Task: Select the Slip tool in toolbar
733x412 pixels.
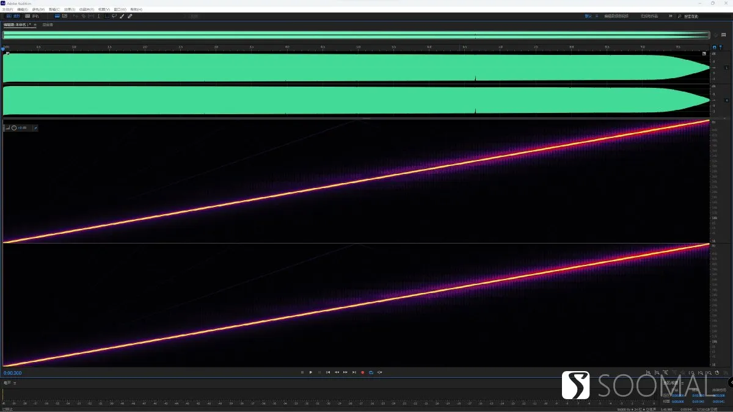Action: (x=90, y=16)
